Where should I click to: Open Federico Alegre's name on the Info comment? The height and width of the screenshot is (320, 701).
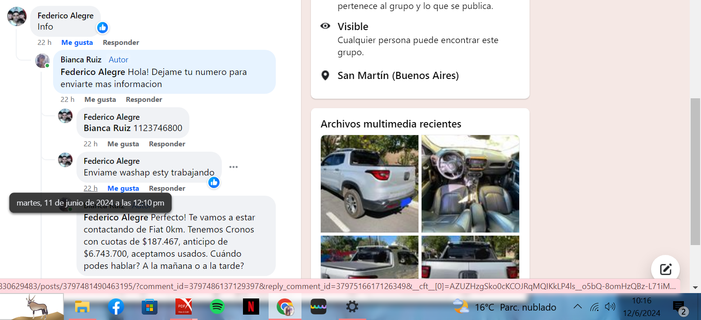point(66,15)
